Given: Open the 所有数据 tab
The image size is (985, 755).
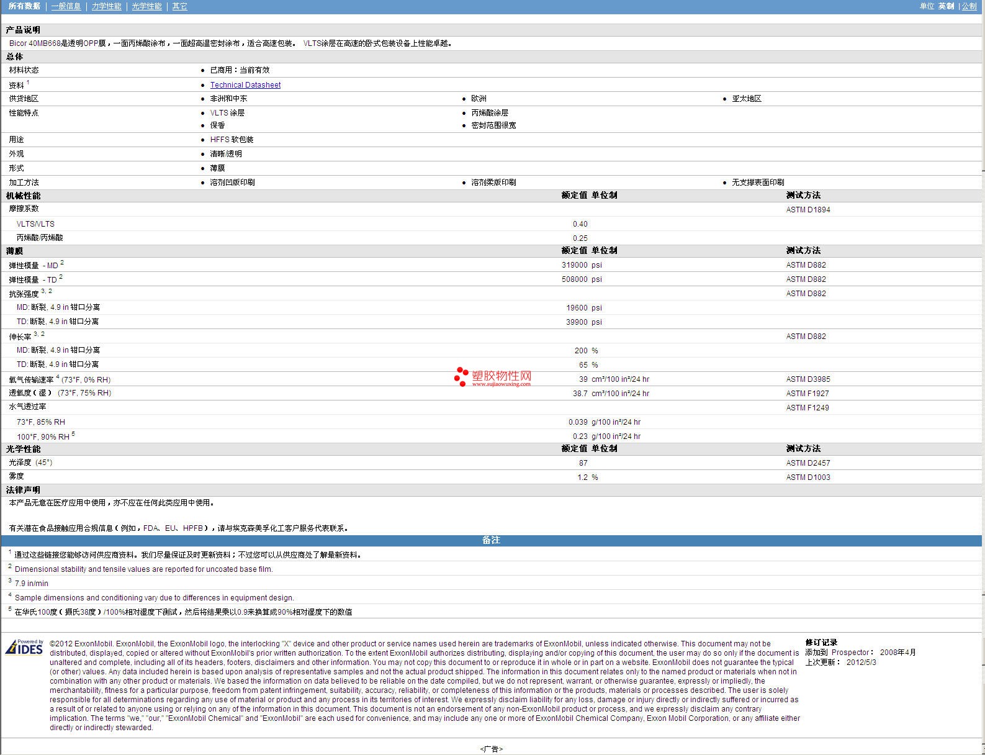Looking at the screenshot, I should click(24, 6).
